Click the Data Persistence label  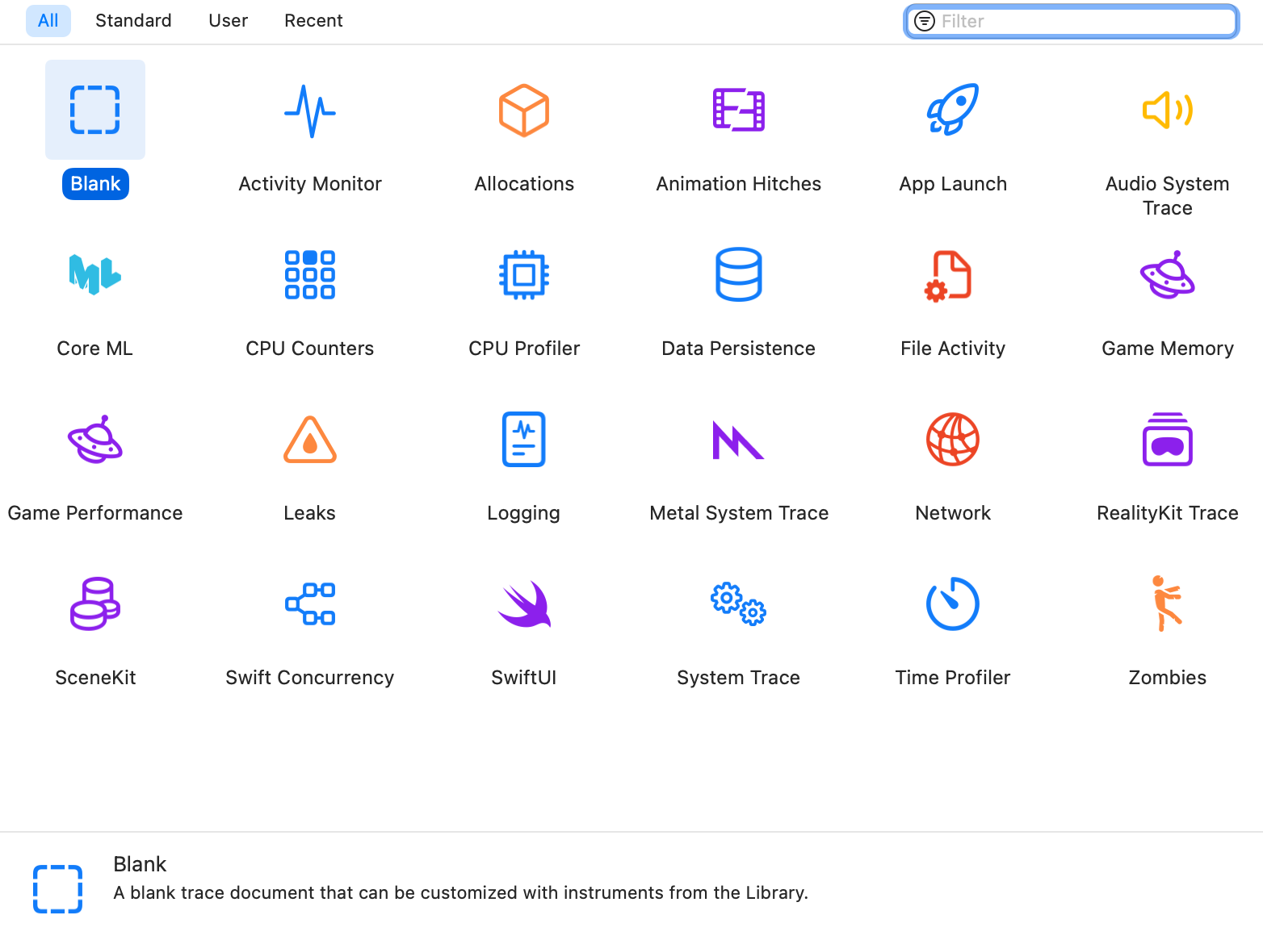pyautogui.click(x=739, y=349)
